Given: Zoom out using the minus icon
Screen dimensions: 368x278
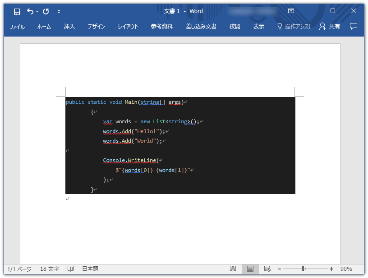Looking at the screenshot, I should coord(280,269).
